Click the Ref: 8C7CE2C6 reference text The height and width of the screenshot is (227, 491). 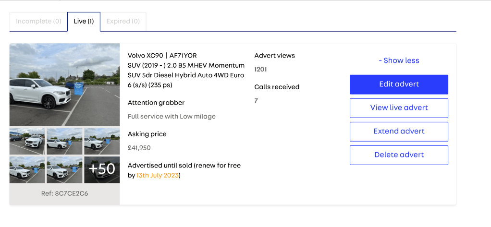coord(64,193)
